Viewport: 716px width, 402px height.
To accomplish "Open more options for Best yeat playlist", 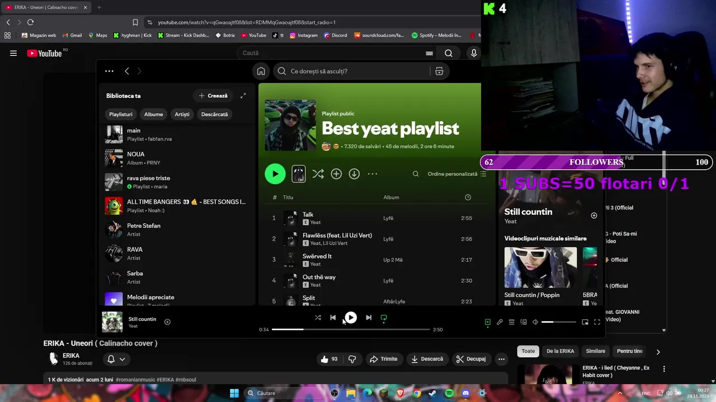I will tap(373, 174).
